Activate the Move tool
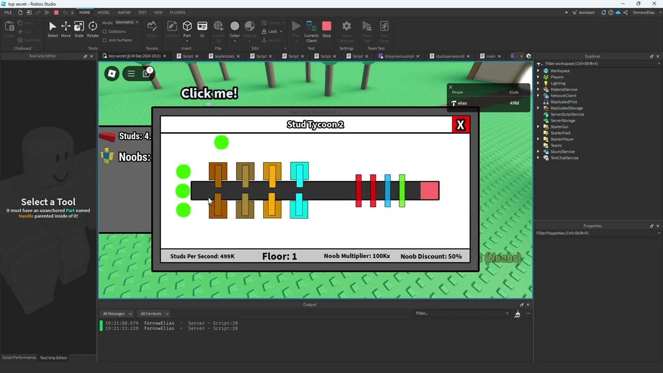Viewport: 663px width, 373px height. pos(66,29)
